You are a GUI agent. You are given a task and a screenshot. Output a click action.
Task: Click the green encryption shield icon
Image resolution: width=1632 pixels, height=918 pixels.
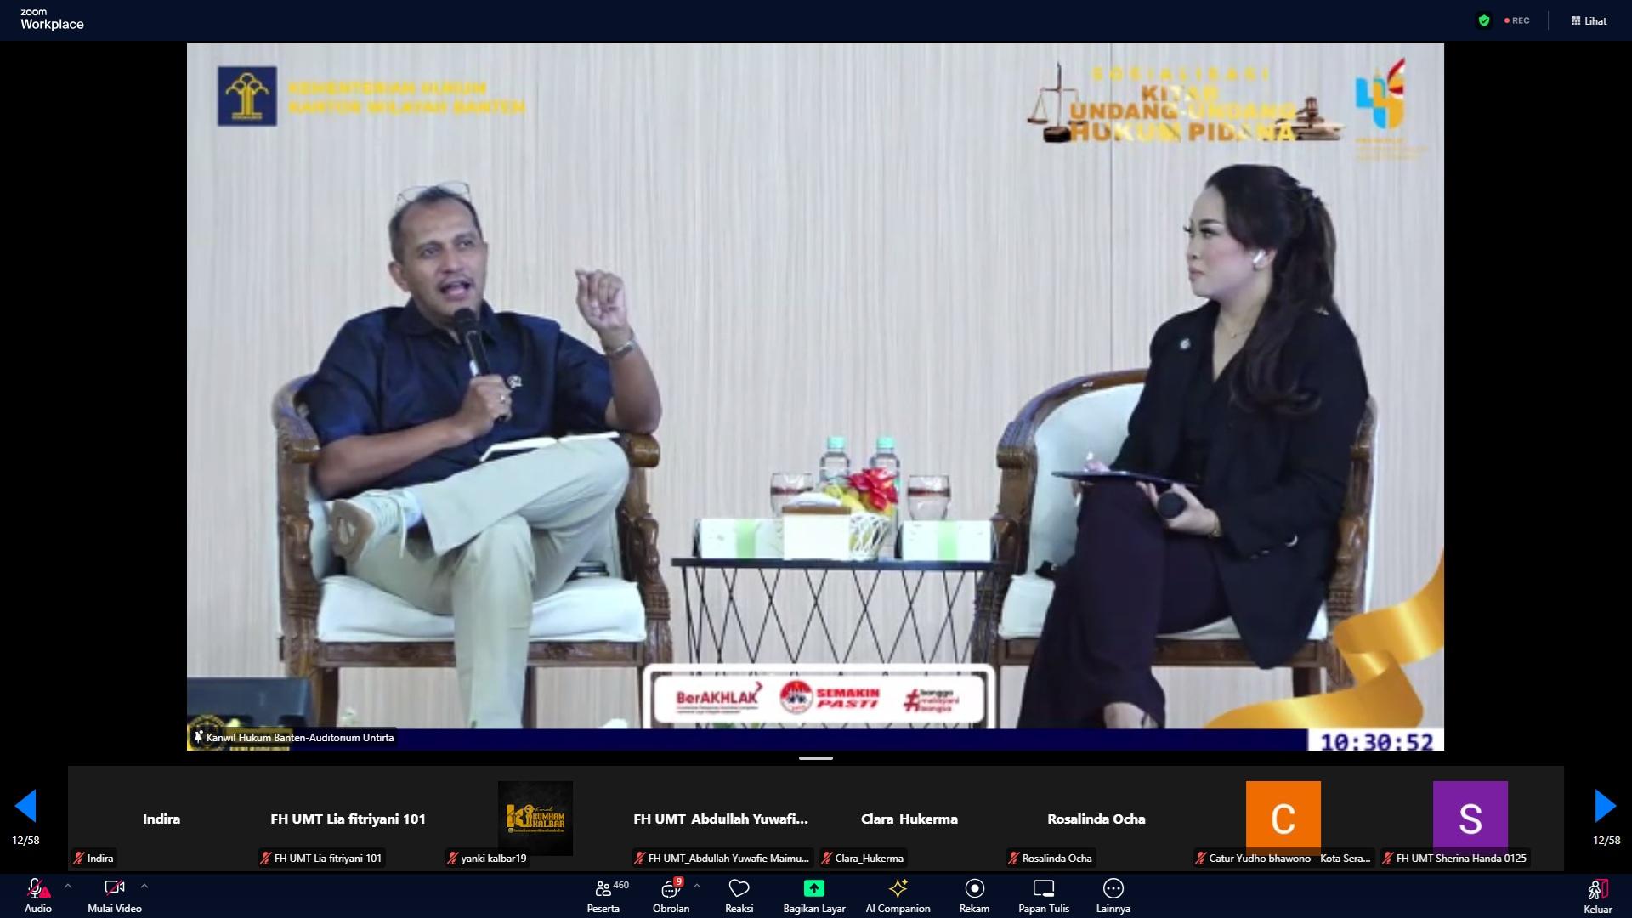coord(1484,20)
